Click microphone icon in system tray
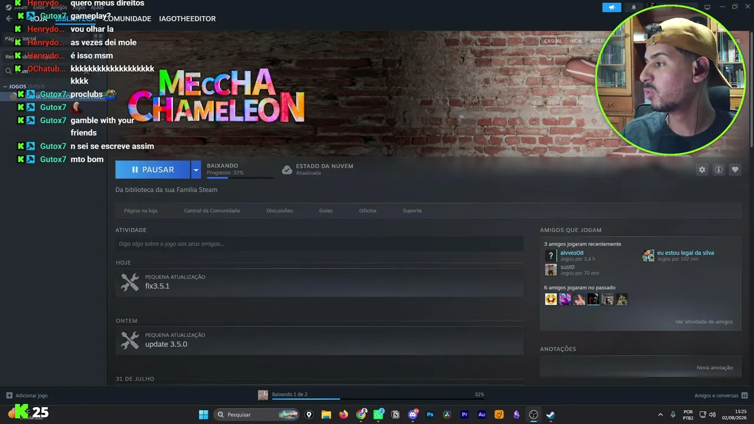The image size is (754, 424). click(x=673, y=415)
